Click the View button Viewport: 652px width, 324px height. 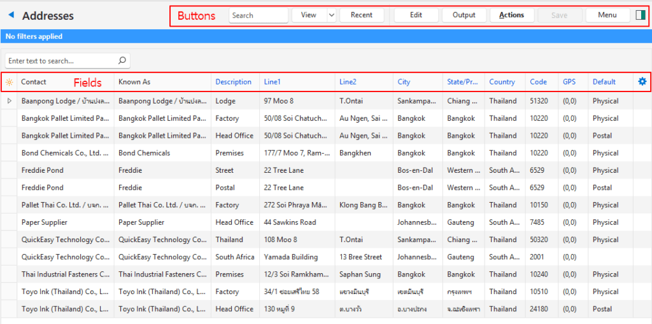(x=309, y=15)
